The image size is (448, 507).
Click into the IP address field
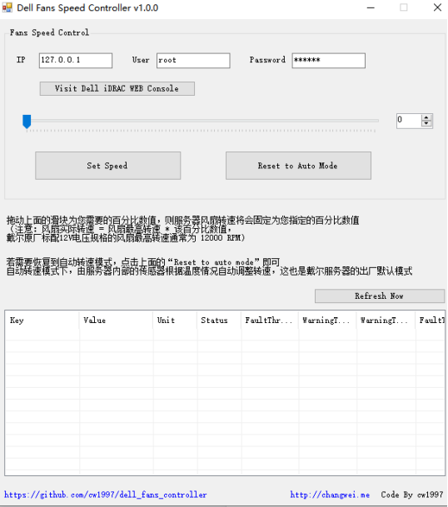(76, 61)
